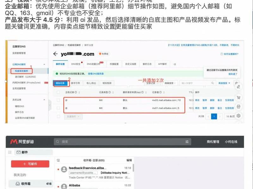Click 修改 for the mx02 record
Screen dimensions: 253x189
pyautogui.click(x=197, y=100)
